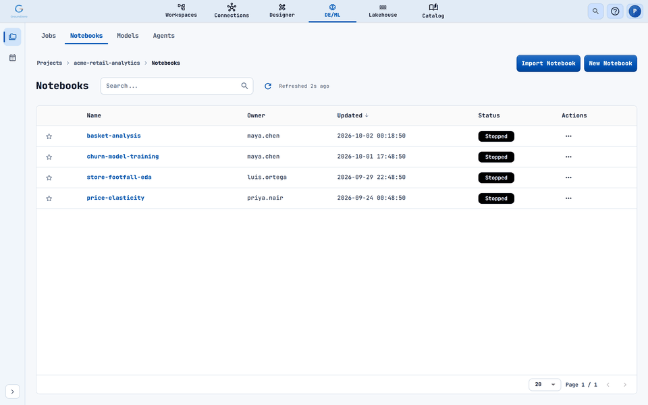Open the help question mark icon
Viewport: 648px width, 405px height.
click(615, 11)
